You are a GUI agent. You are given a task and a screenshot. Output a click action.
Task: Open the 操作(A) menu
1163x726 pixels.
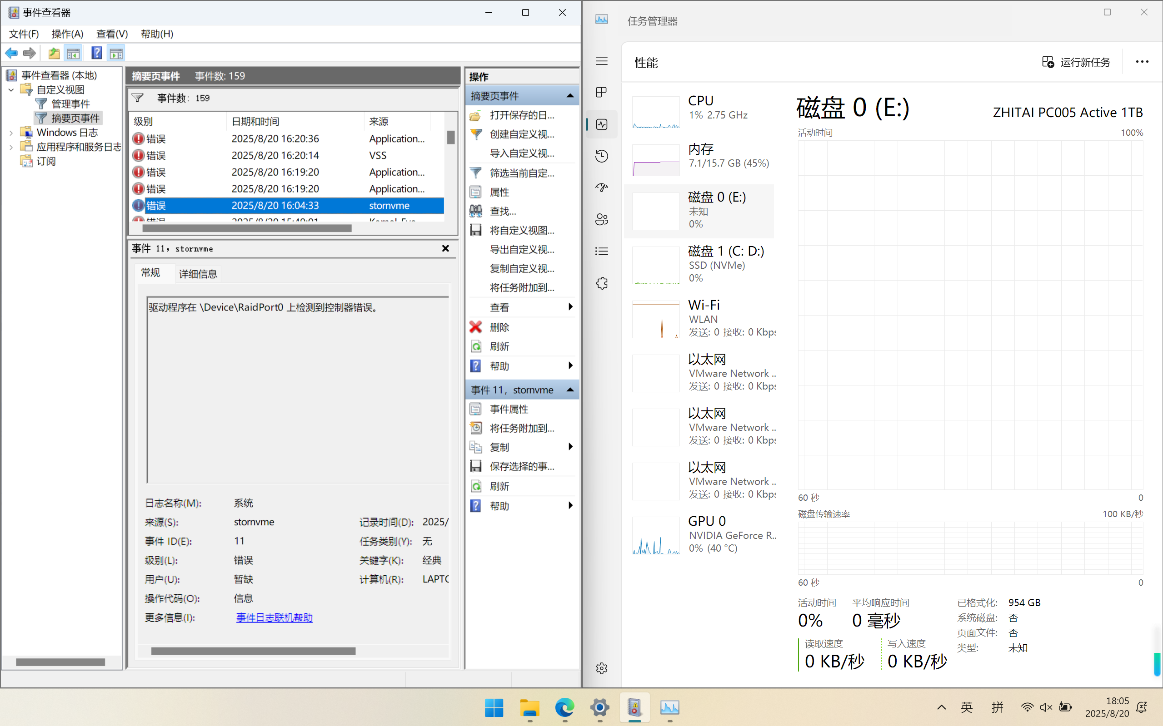tap(67, 34)
